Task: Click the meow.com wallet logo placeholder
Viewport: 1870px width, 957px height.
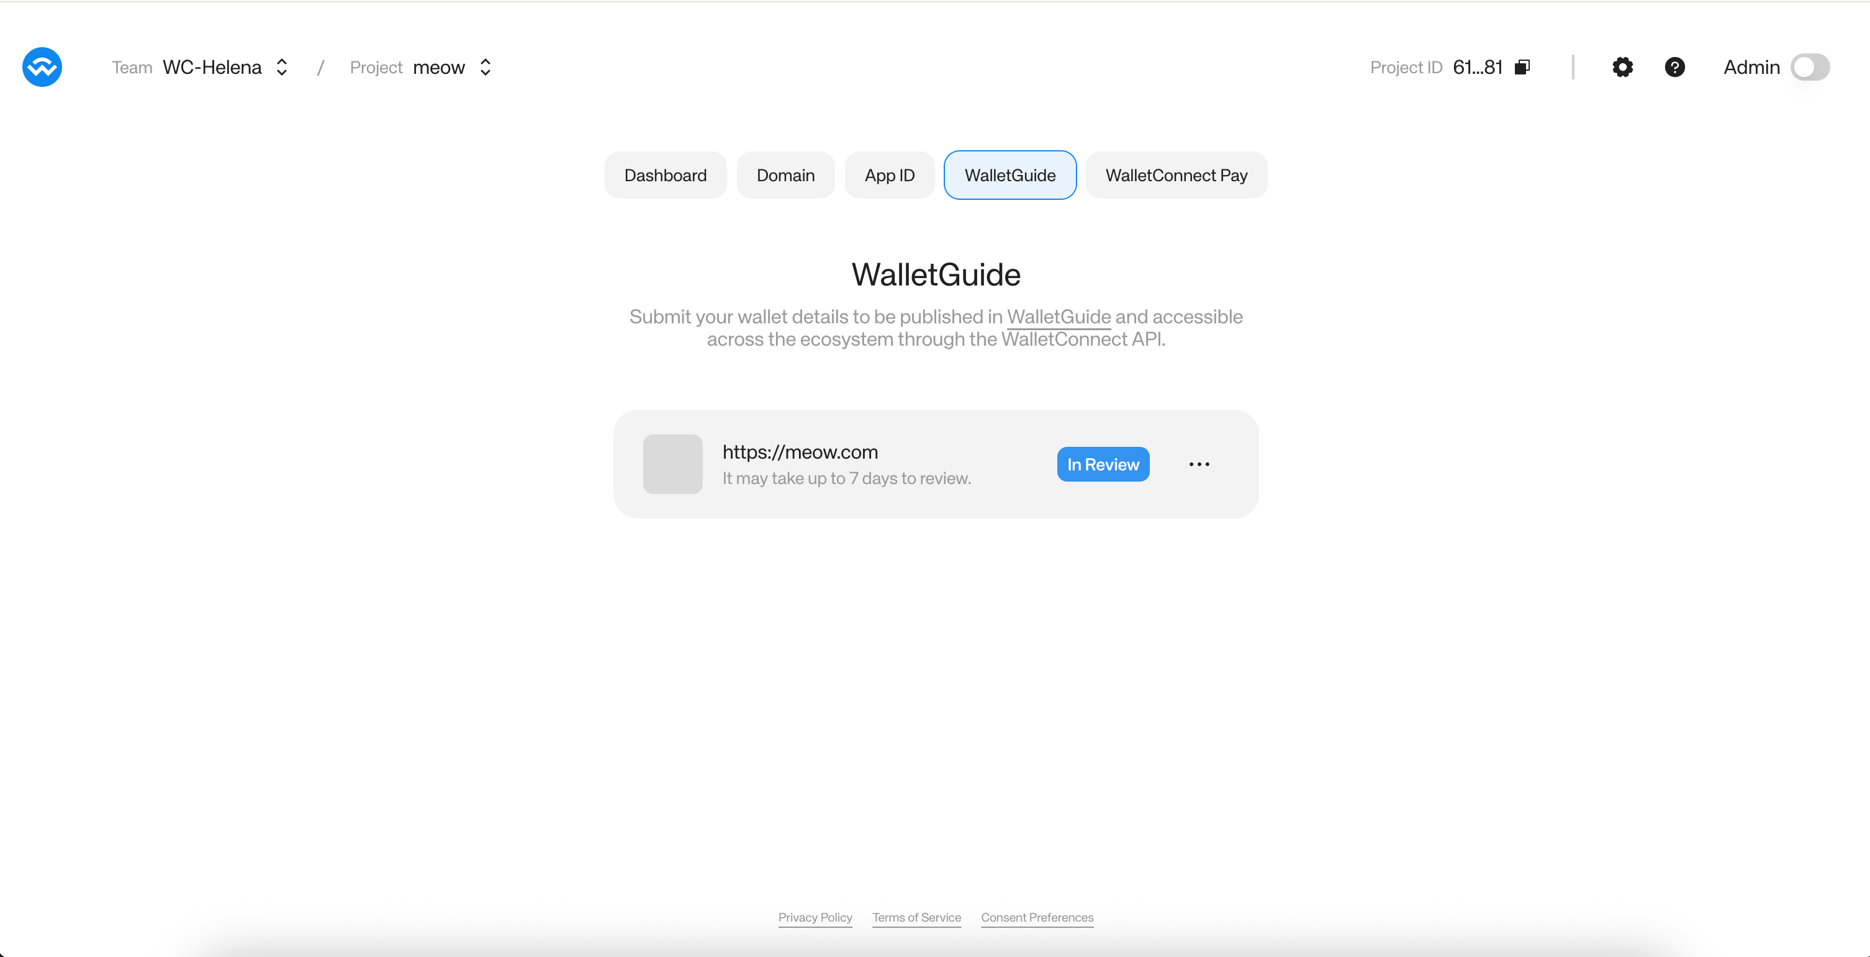Action: click(672, 464)
